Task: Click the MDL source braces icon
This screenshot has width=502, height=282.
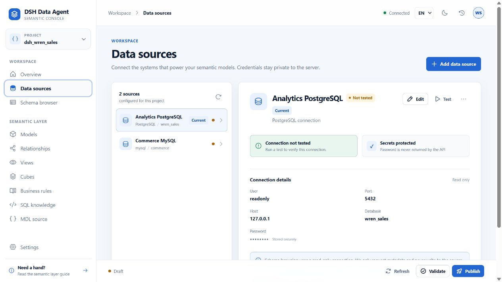Action: pos(13,219)
